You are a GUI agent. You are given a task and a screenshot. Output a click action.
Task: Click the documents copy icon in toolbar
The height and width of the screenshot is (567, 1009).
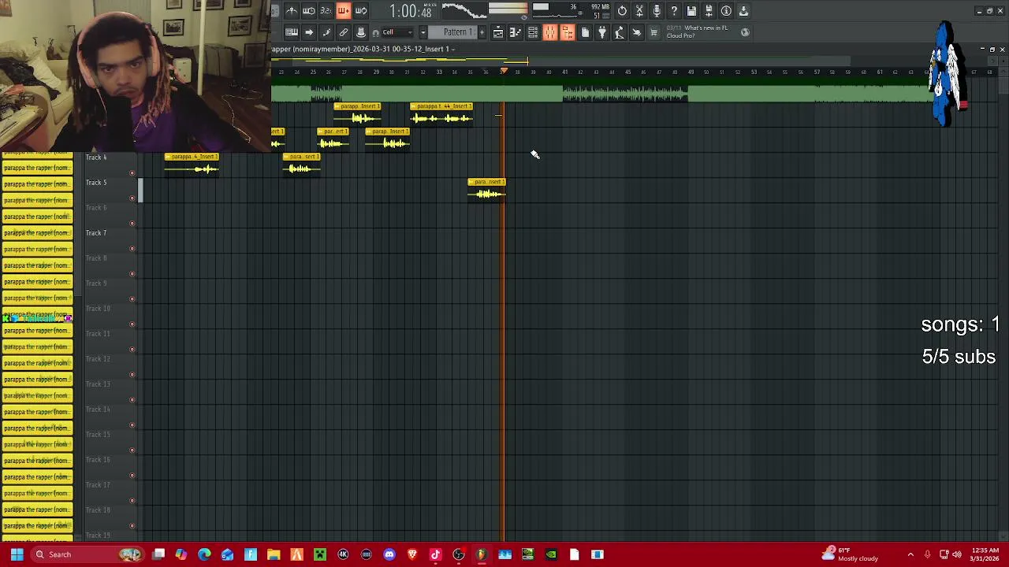click(585, 32)
